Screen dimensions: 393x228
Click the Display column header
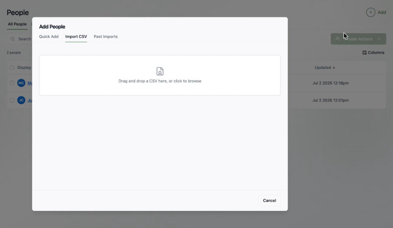pos(24,68)
